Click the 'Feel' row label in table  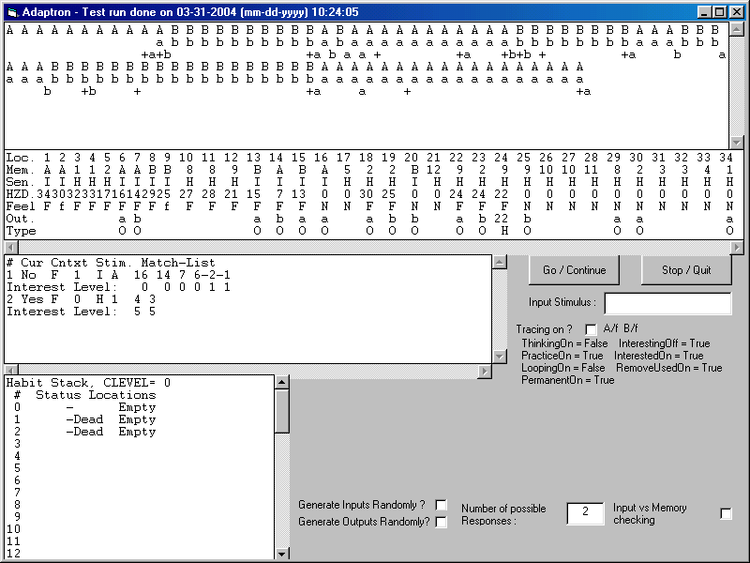pos(20,206)
